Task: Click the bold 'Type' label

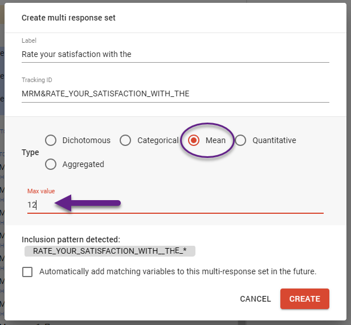Action: point(30,153)
